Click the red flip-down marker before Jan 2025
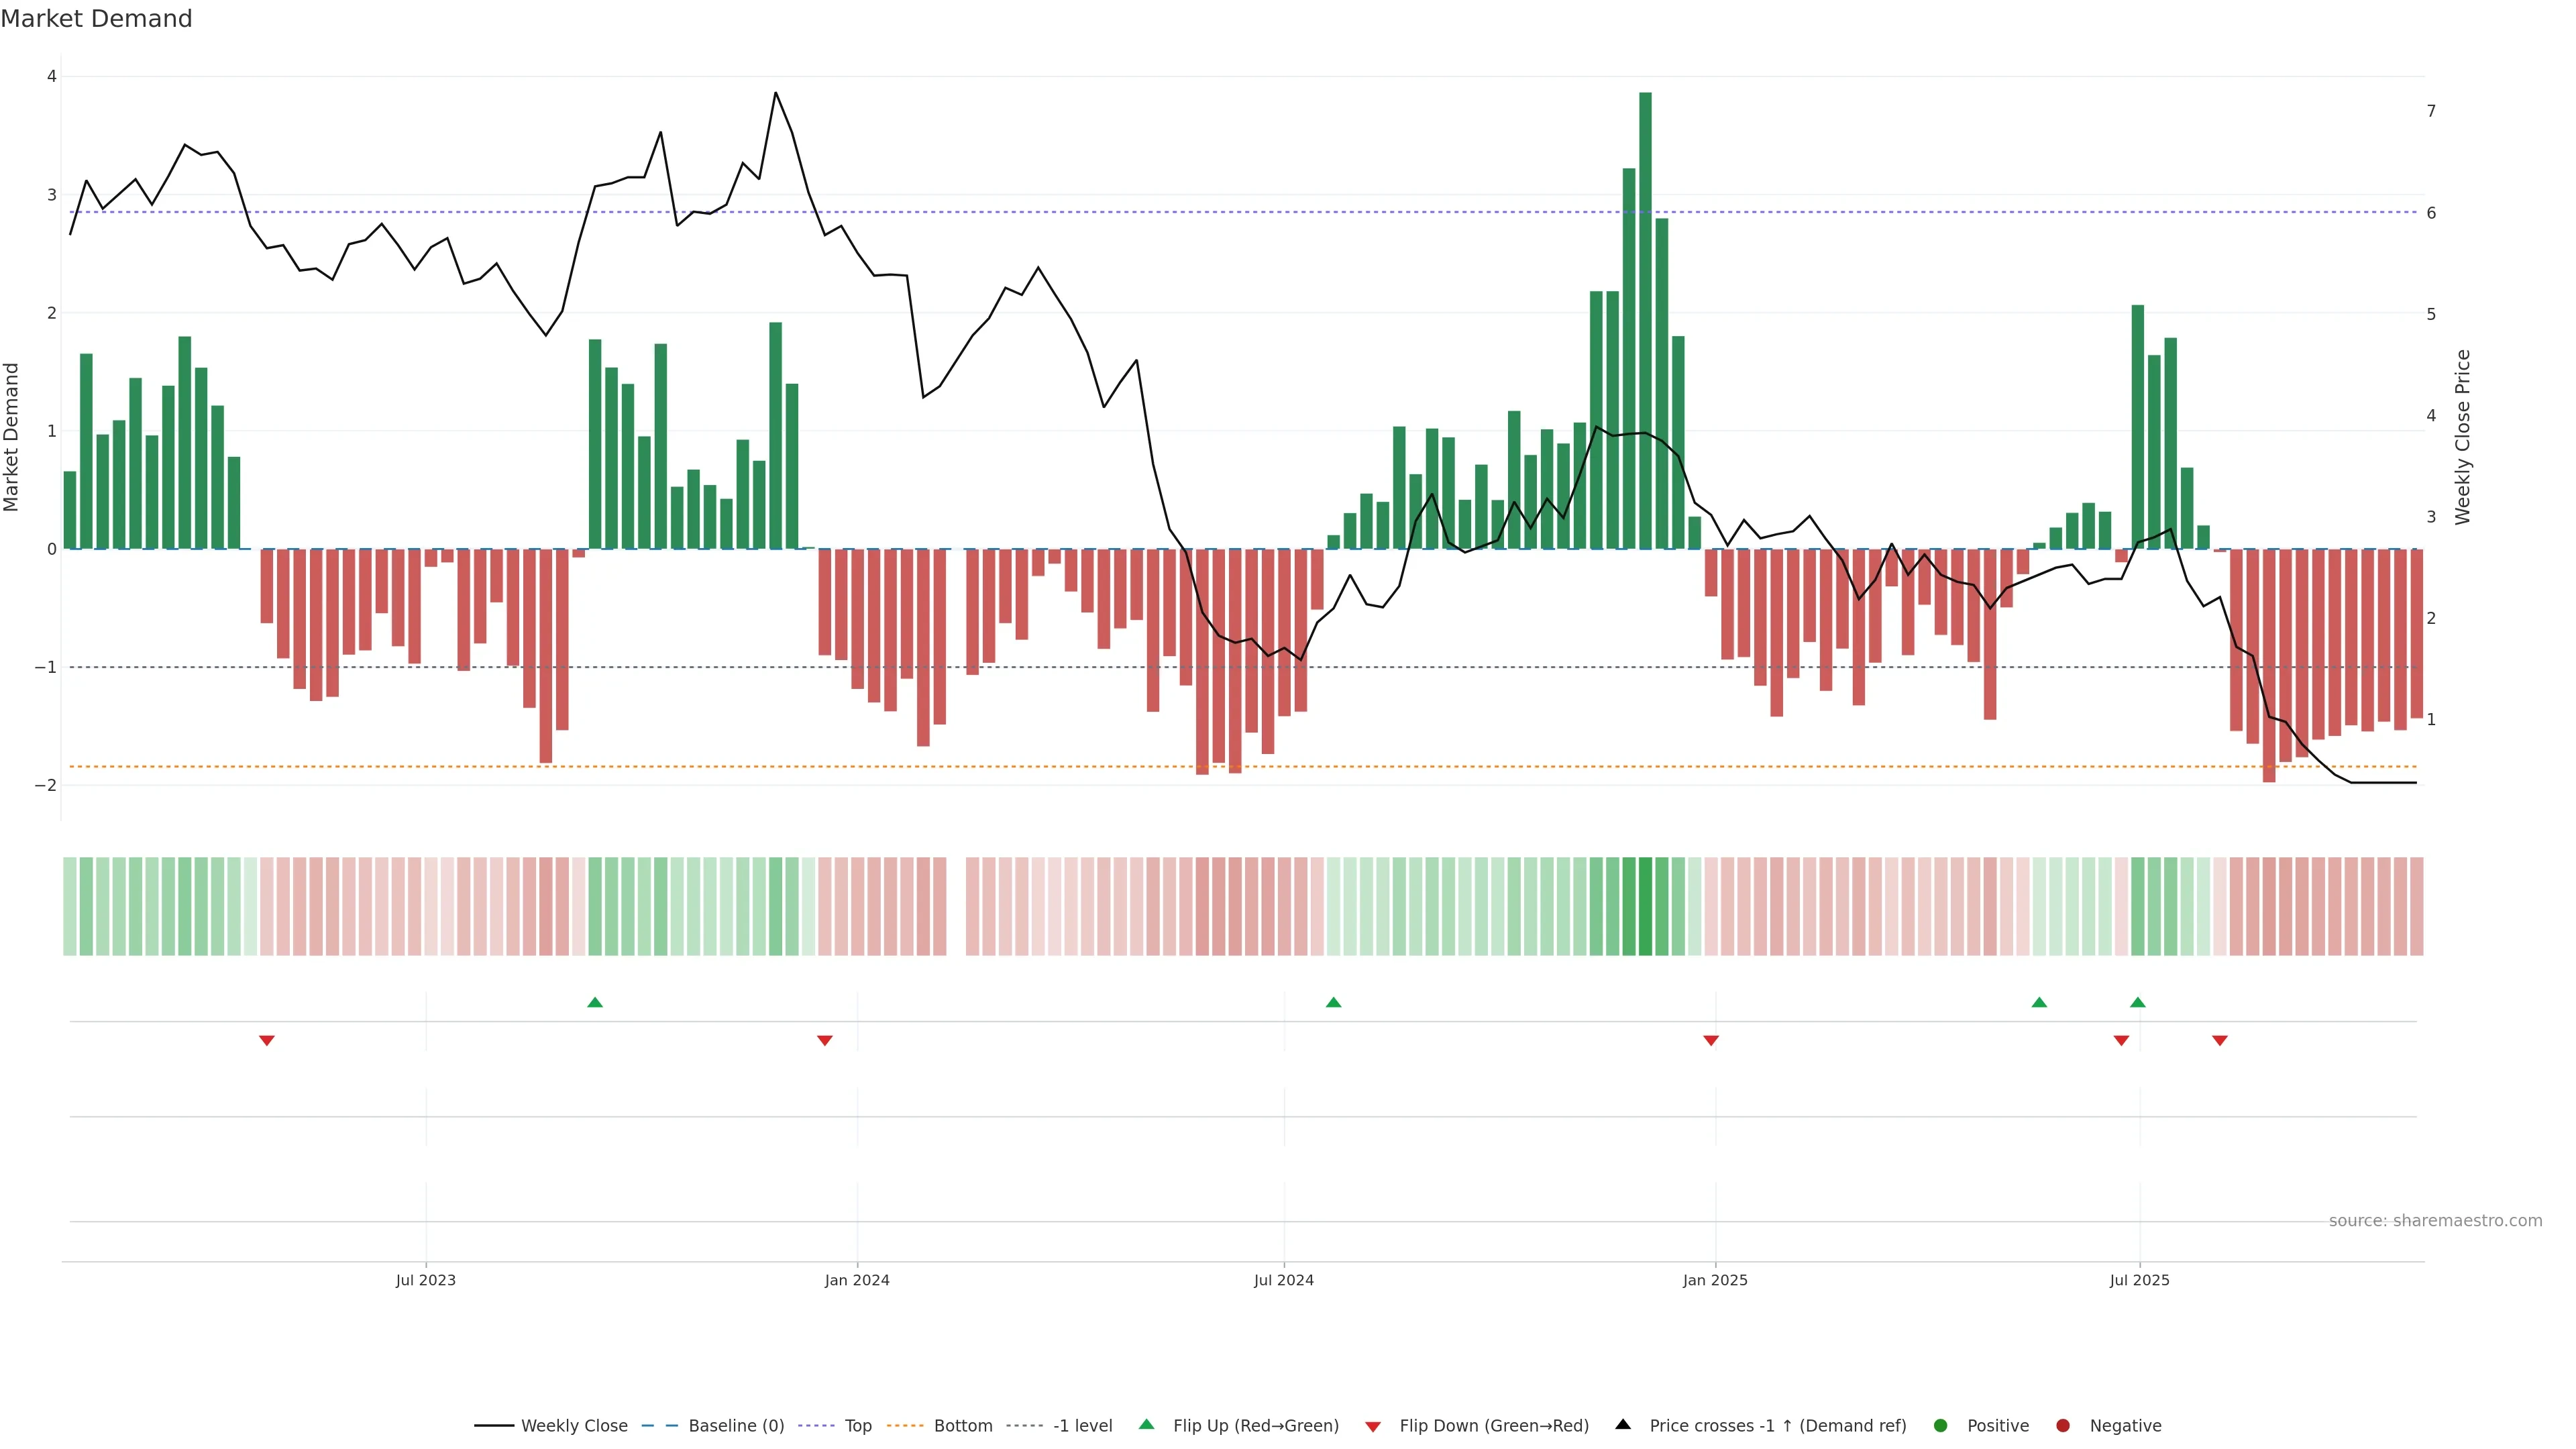Image resolution: width=2576 pixels, height=1449 pixels. 1711,1041
